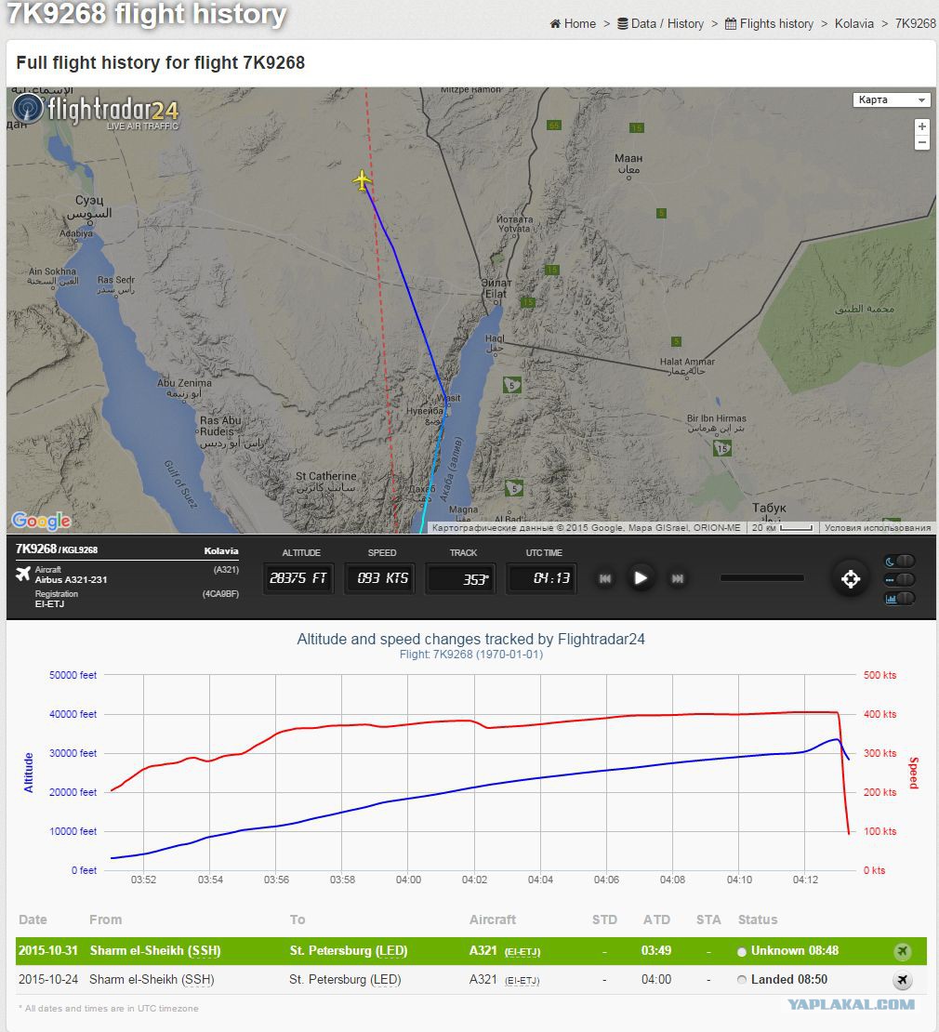Open Home breadcrumb link
The image size is (939, 1032).
pyautogui.click(x=573, y=23)
